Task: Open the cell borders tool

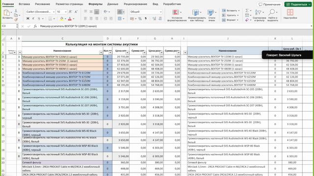Action: coord(50,19)
